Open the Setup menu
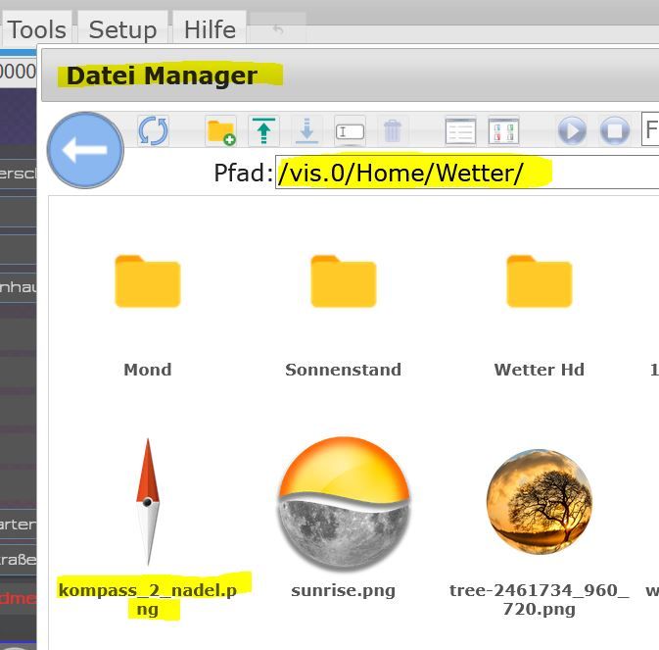Image resolution: width=659 pixels, height=650 pixels. pos(122,29)
